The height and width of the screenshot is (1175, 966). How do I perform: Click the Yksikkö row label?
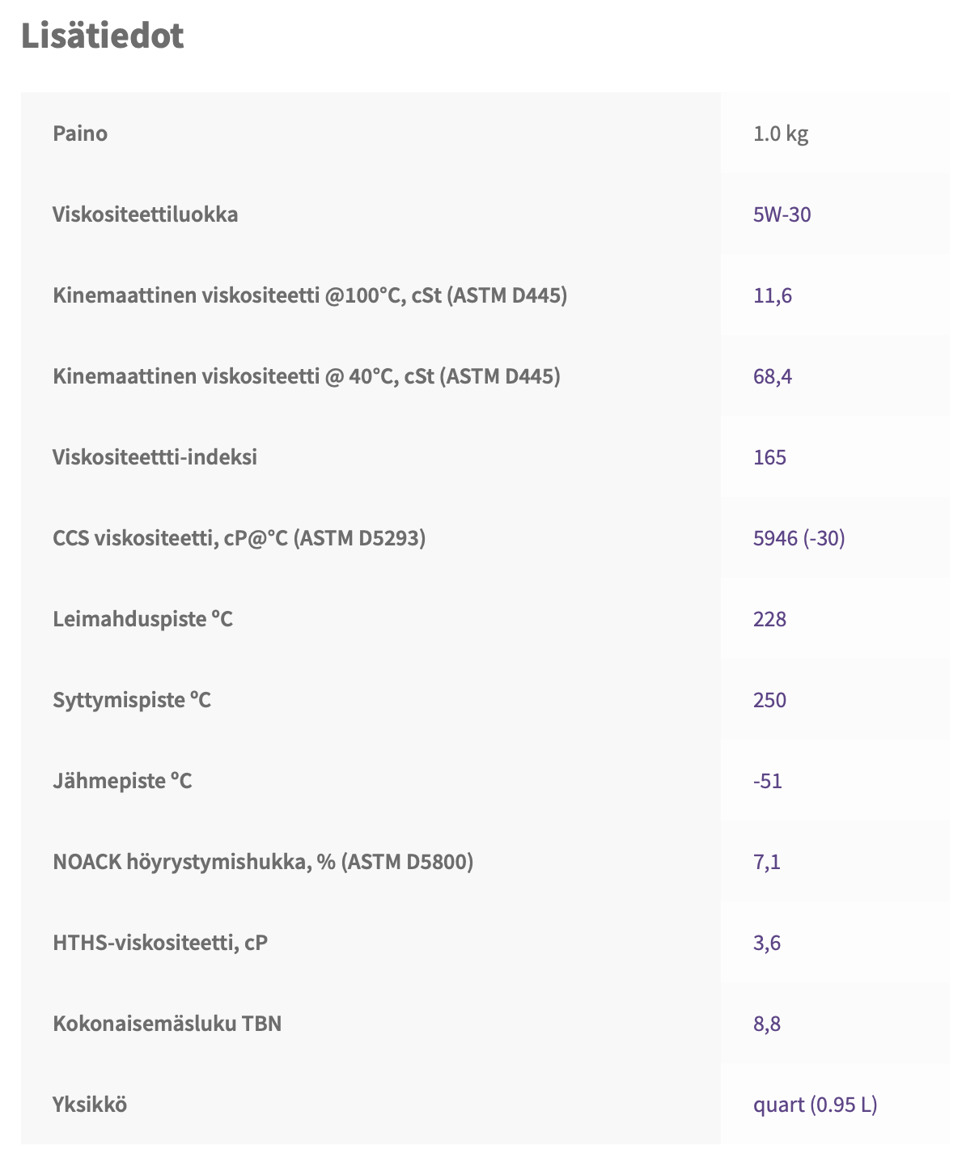click(x=90, y=1105)
